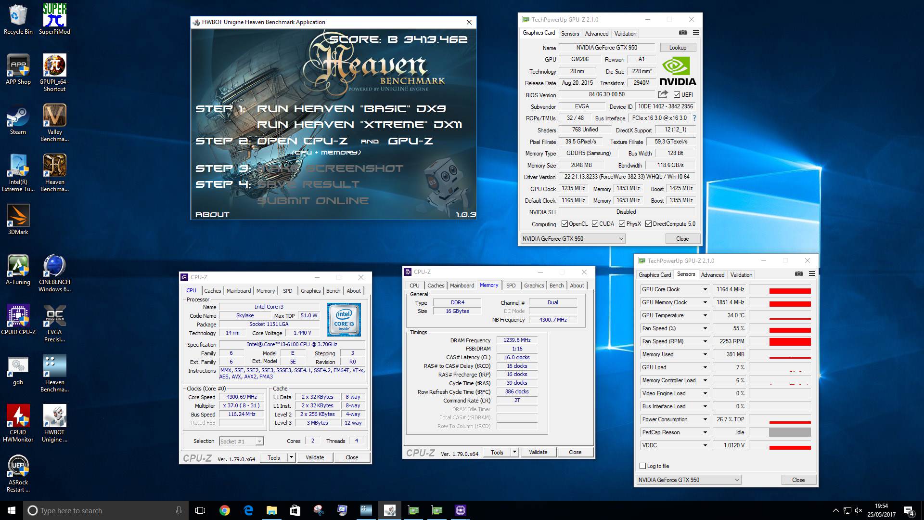Click the GPU Core Clock sensor graph
Image resolution: width=924 pixels, height=520 pixels.
pos(780,289)
